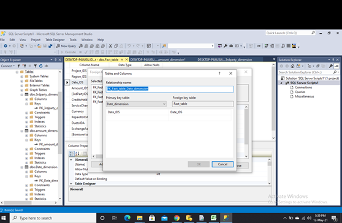Click OK in Tables and Columns dialog

coord(199,164)
